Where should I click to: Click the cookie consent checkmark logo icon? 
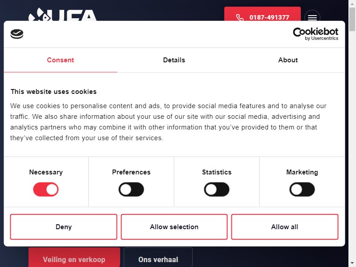(17, 34)
